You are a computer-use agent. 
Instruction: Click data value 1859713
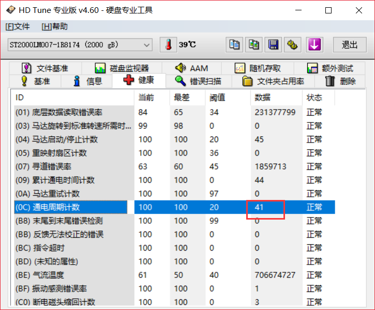pyautogui.click(x=271, y=166)
